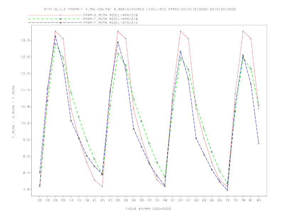Viewport: 282px width, 218px height.
Task: Click x-axis tick label 69
Action: coord(220,200)
